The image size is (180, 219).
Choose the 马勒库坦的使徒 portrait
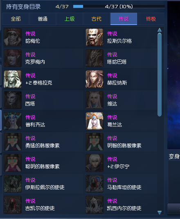tap(94, 184)
